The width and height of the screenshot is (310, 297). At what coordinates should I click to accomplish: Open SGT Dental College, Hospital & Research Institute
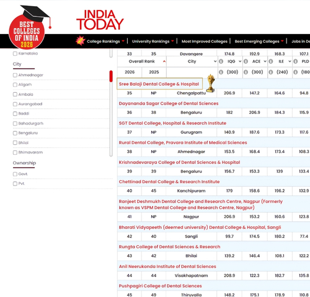(172, 123)
